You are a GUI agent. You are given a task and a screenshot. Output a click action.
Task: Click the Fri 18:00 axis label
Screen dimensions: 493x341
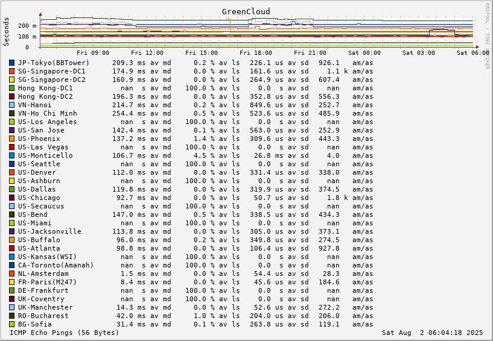[x=256, y=53]
